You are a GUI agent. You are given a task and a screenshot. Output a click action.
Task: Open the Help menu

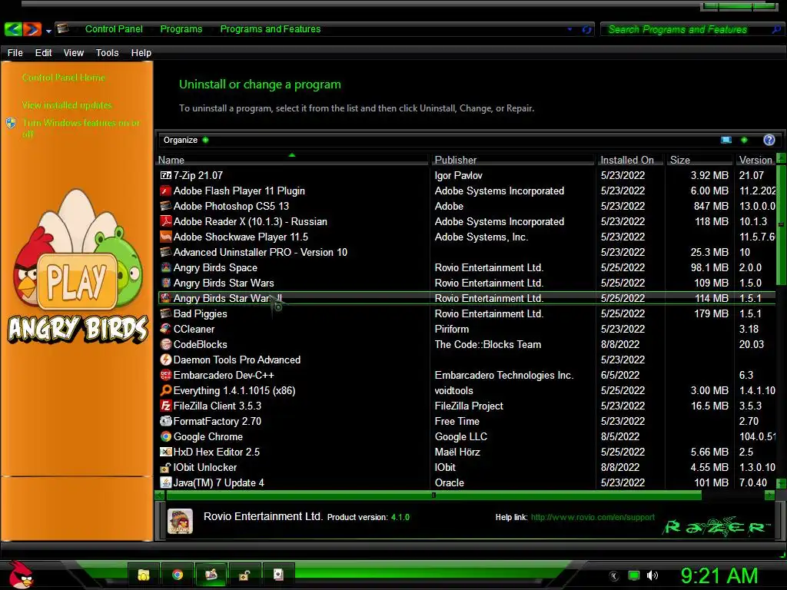pyautogui.click(x=141, y=53)
